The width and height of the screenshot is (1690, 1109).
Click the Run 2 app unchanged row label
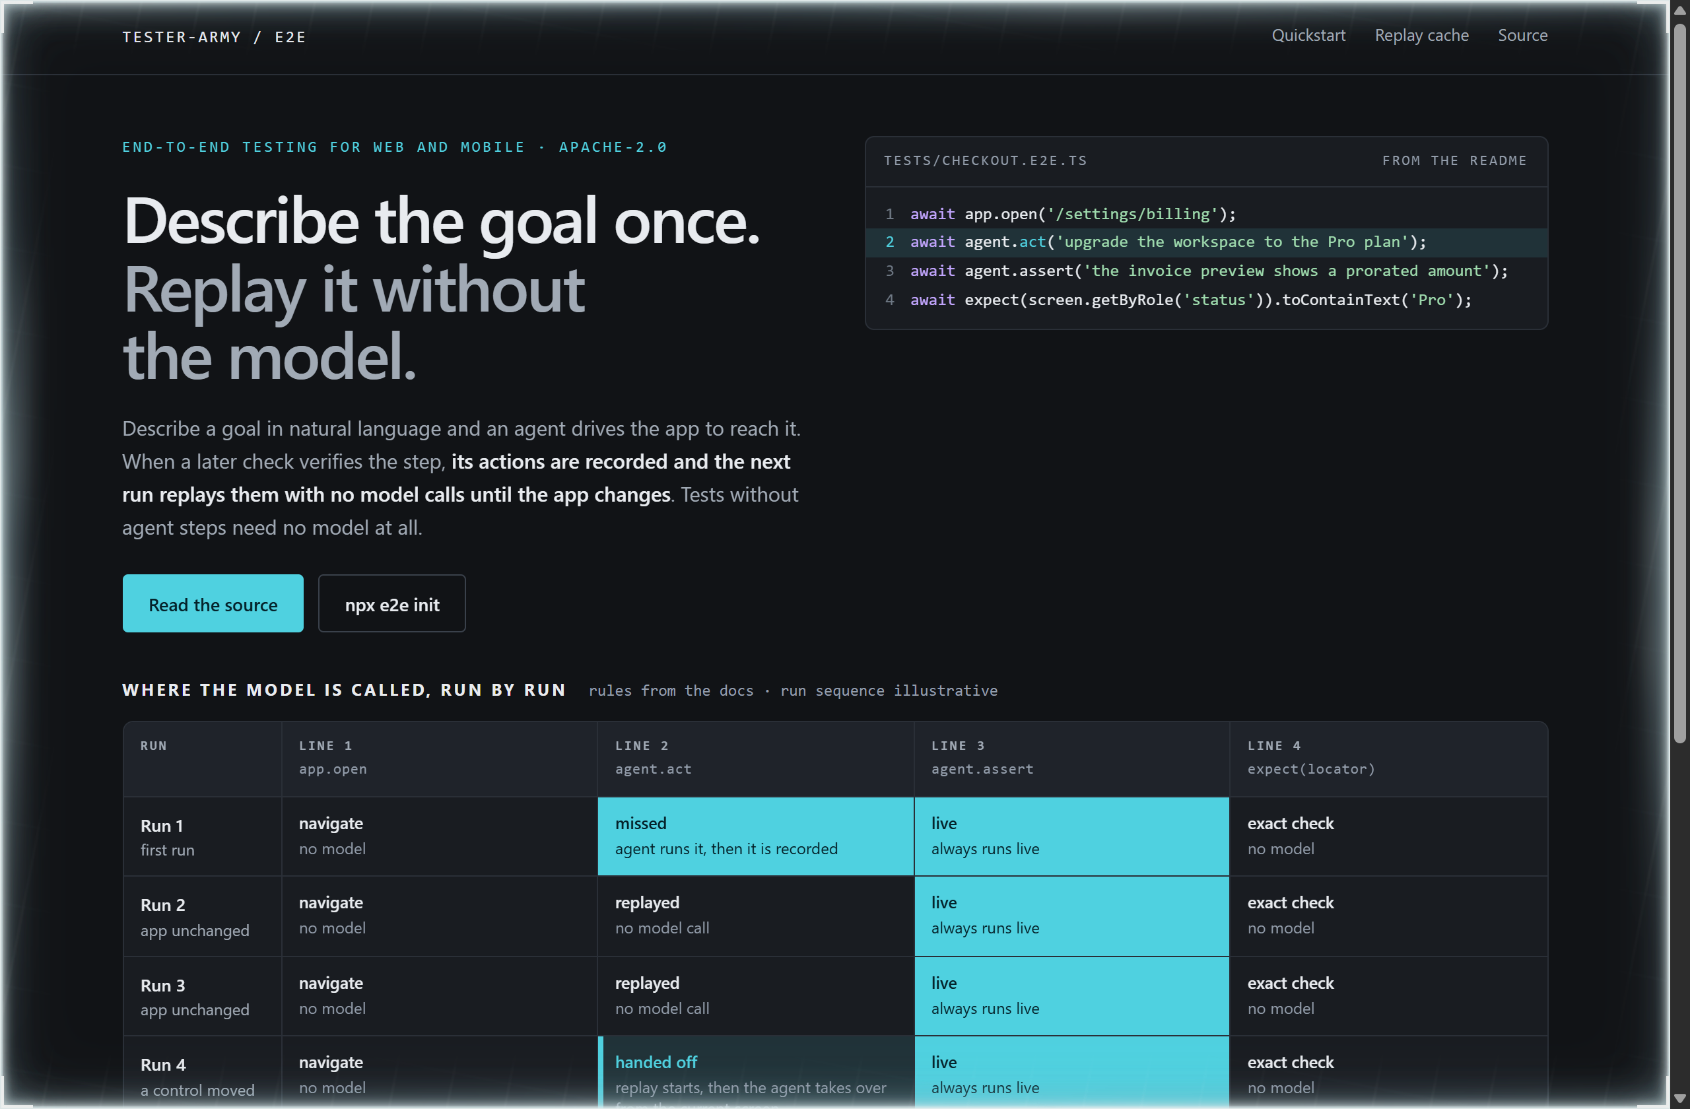[x=203, y=917]
